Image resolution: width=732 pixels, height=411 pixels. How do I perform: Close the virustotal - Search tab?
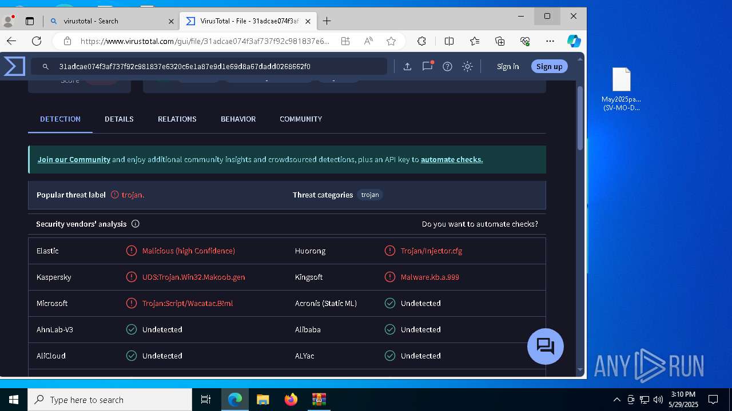(171, 21)
